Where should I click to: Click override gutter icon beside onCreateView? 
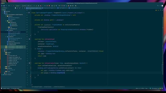click(x=29, y=39)
